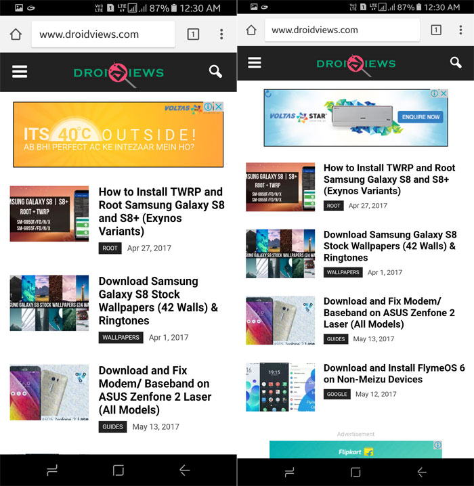Click the orange 40°C Outside Voltas ad
The height and width of the screenshot is (486, 474).
(118, 135)
